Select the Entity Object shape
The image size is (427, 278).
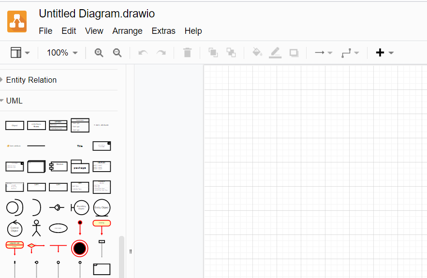[x=102, y=208]
